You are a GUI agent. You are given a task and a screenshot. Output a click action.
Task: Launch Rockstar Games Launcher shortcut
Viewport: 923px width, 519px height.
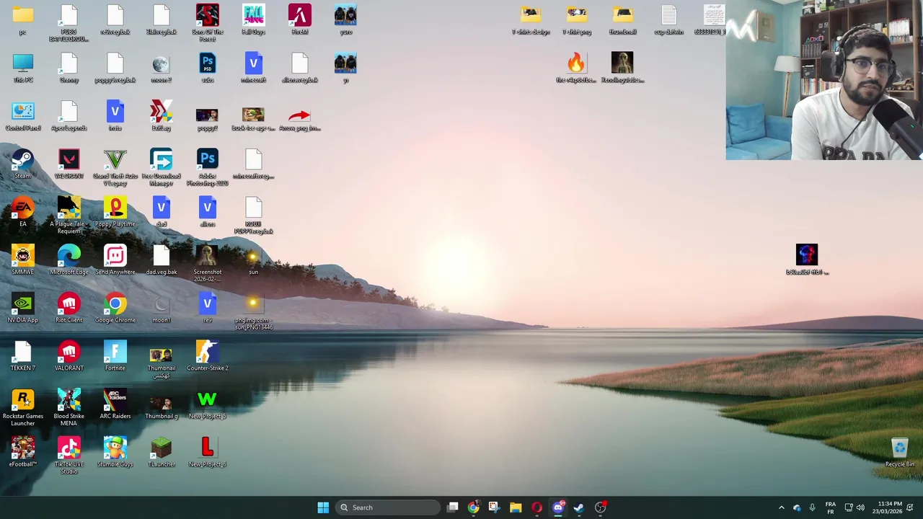(22, 408)
